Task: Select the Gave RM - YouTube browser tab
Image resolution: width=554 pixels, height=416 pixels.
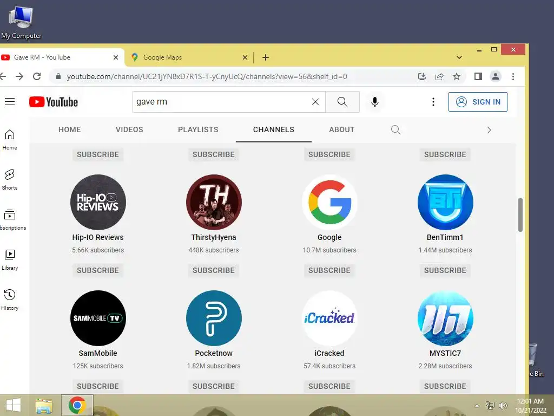Action: [62, 57]
